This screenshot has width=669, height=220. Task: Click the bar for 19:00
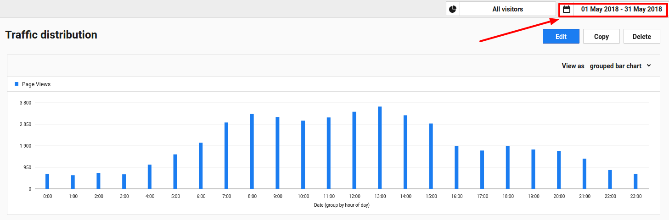[x=533, y=169]
